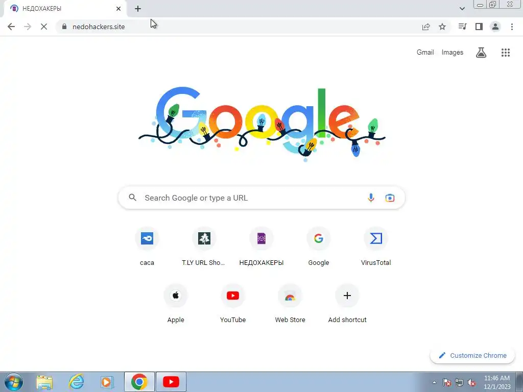
Task: Bookmark this tab with star icon
Action: (x=442, y=27)
